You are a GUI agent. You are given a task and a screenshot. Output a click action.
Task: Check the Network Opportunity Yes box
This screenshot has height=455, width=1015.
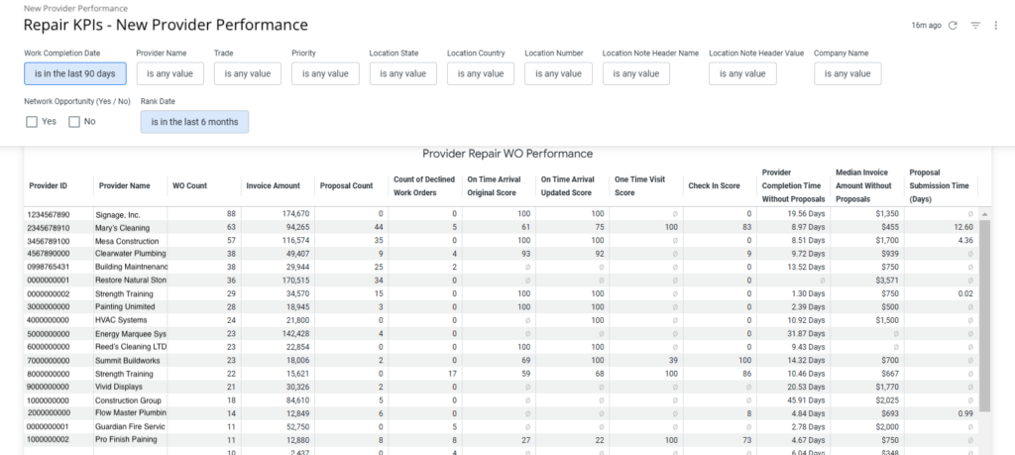pos(33,121)
